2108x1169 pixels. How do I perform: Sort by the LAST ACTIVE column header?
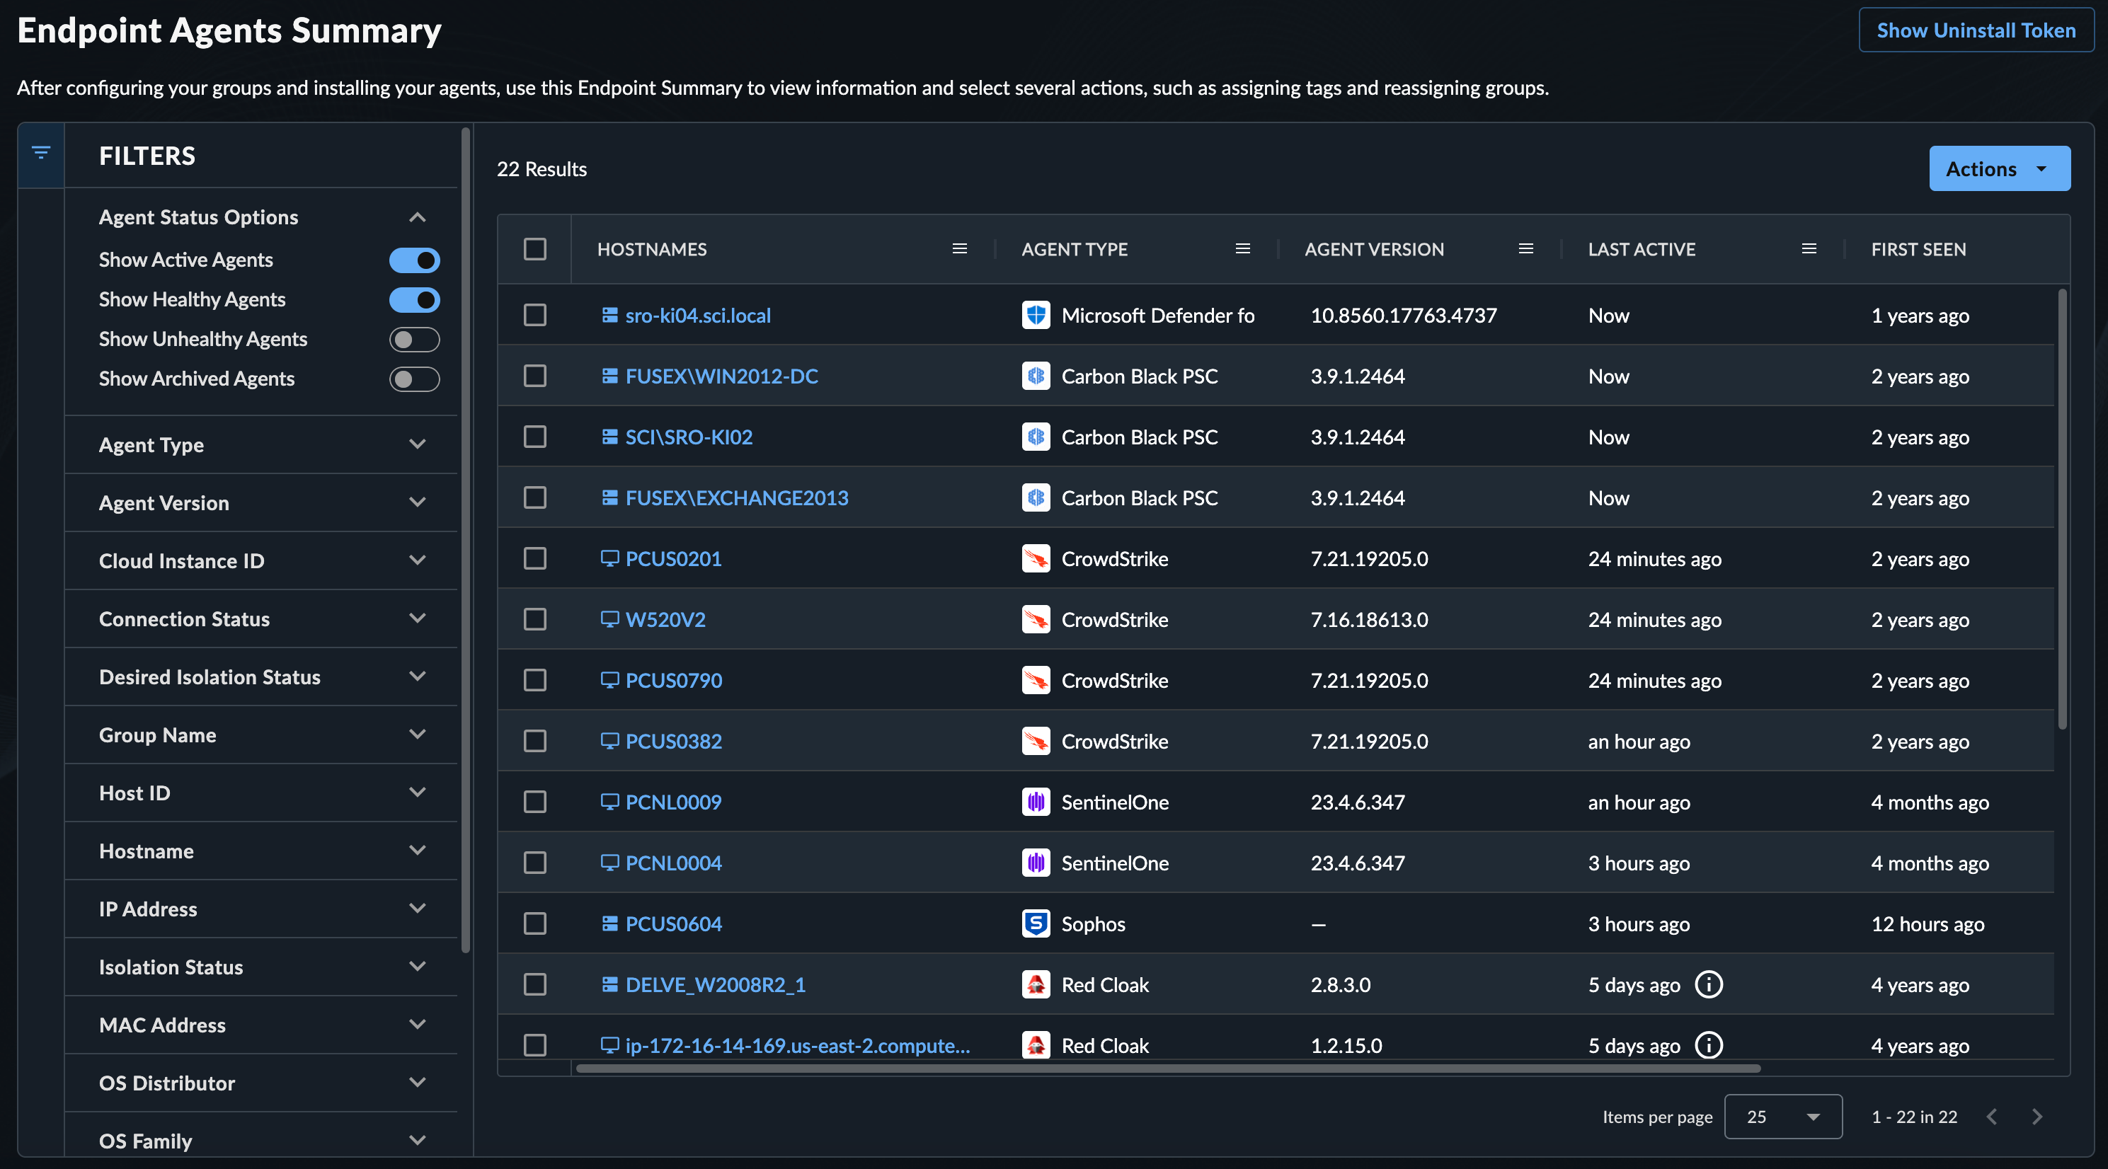click(1642, 248)
